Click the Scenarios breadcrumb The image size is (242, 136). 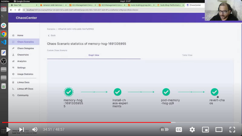click(x=51, y=29)
